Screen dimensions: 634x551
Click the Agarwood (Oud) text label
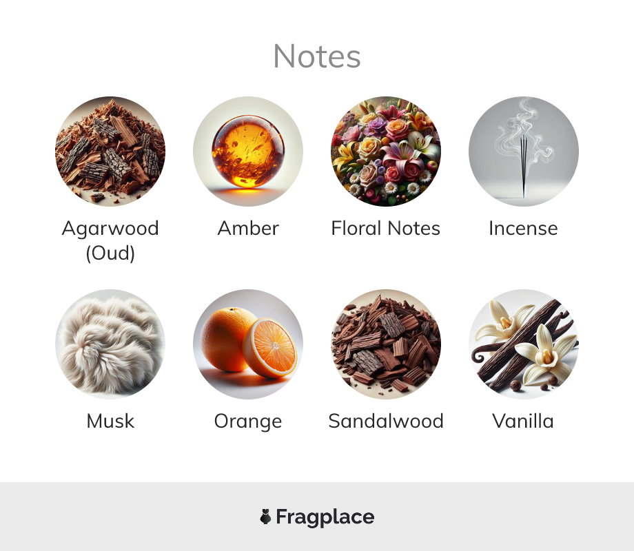point(110,240)
